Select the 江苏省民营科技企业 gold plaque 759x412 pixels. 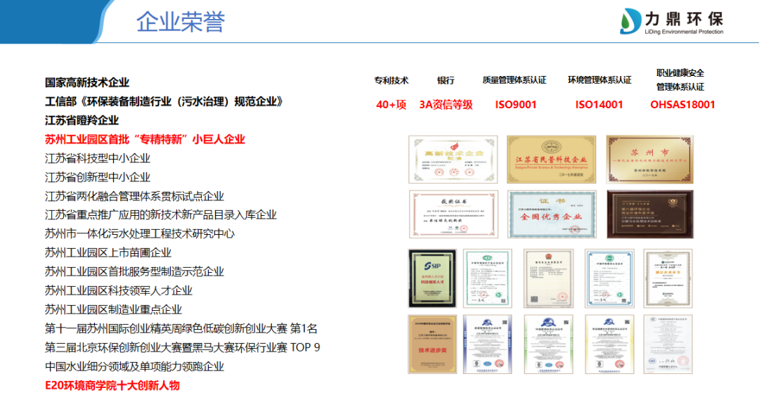[x=550, y=160]
